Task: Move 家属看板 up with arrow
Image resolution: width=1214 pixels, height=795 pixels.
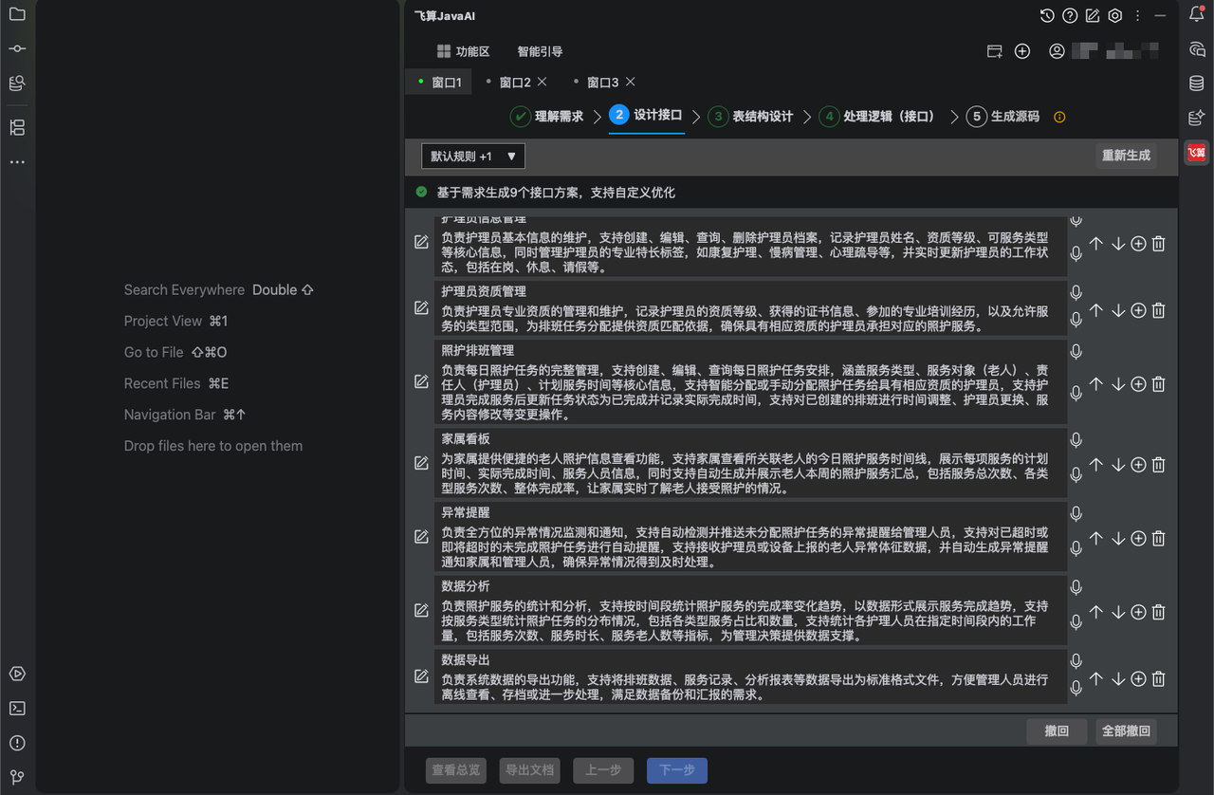Action: [x=1096, y=465]
